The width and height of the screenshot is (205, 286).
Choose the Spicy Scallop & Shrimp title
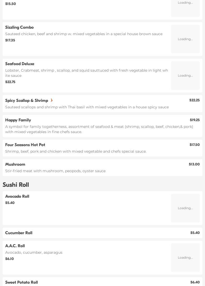(x=27, y=101)
